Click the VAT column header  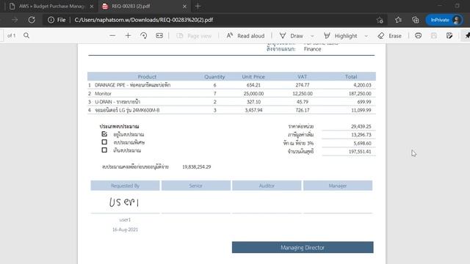click(x=302, y=77)
